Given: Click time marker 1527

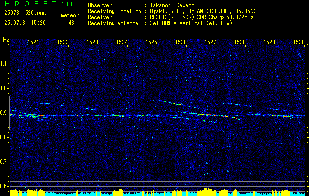Looking at the screenshot, I should (x=210, y=42).
